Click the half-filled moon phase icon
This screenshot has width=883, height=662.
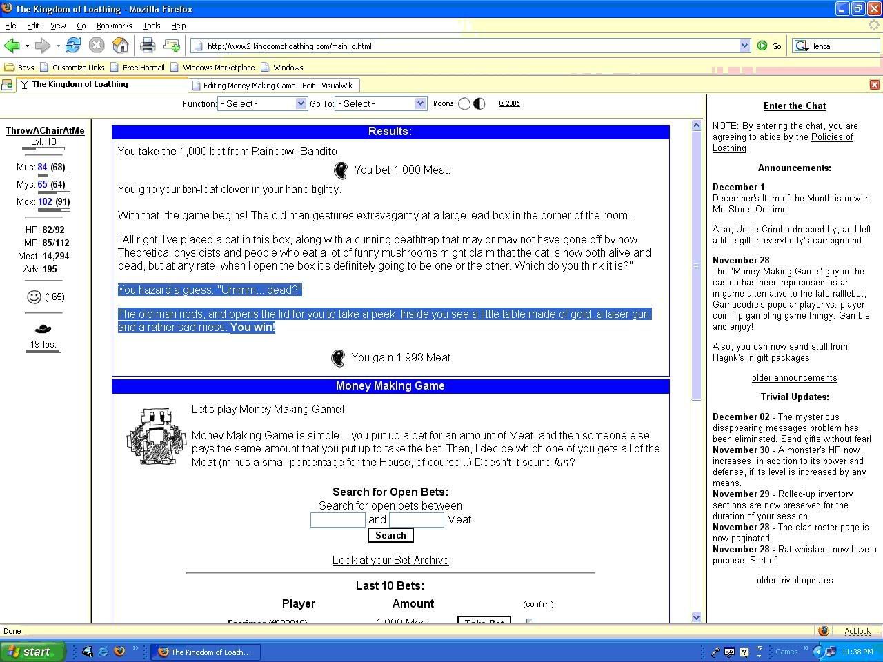(479, 103)
